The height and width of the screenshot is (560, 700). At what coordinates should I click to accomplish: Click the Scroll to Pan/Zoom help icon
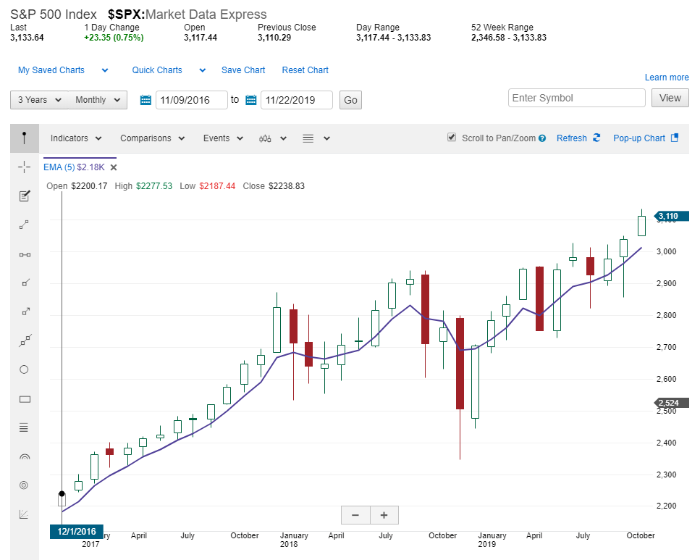[x=541, y=138]
